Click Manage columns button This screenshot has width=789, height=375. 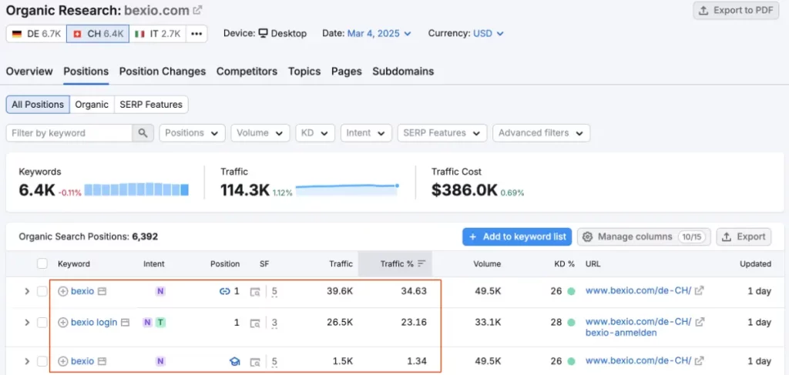pyautogui.click(x=643, y=236)
